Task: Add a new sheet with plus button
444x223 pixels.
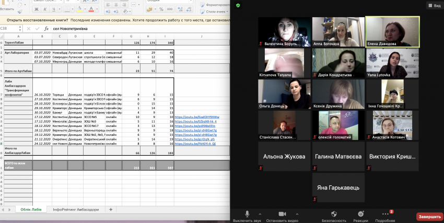Action: click(x=111, y=209)
